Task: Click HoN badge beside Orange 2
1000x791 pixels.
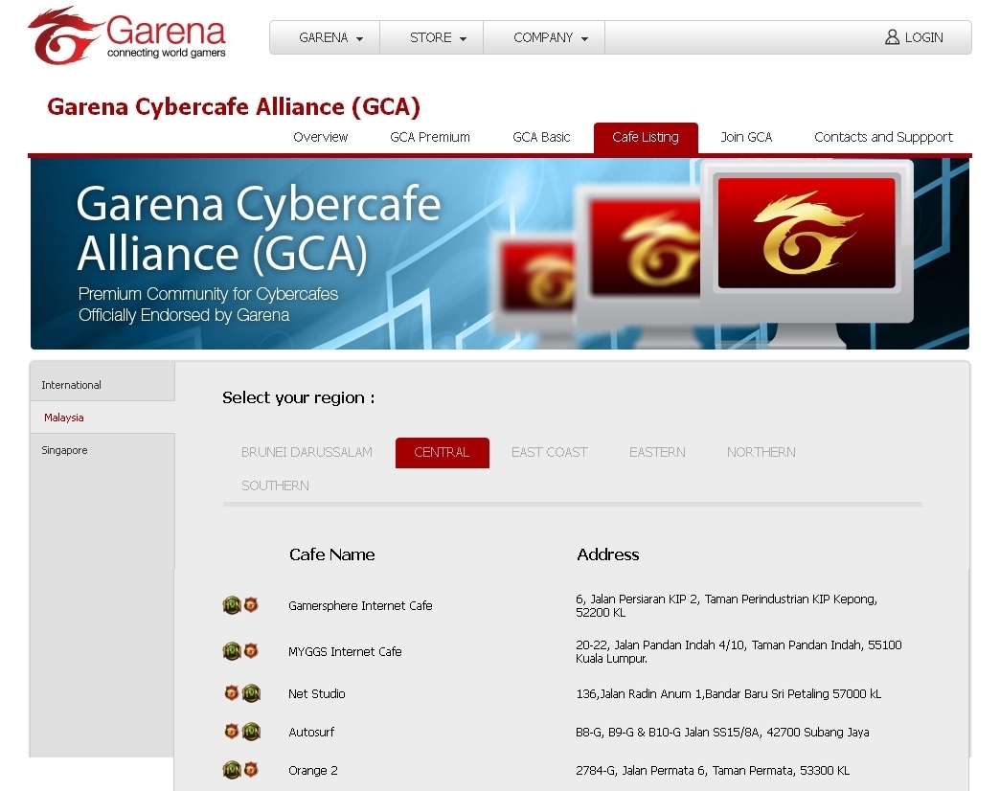Action: point(232,770)
